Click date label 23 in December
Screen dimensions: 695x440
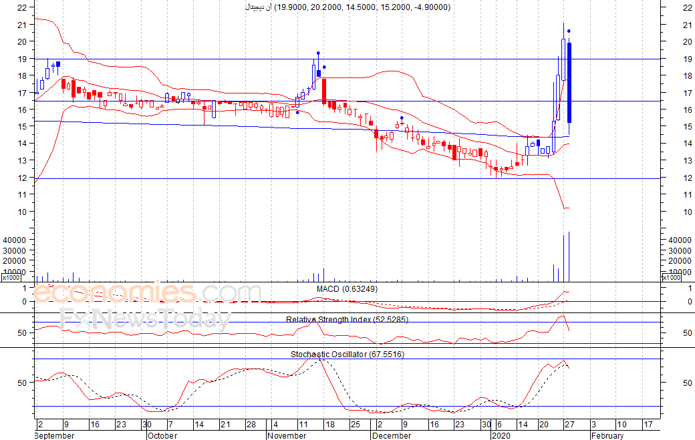click(x=460, y=425)
